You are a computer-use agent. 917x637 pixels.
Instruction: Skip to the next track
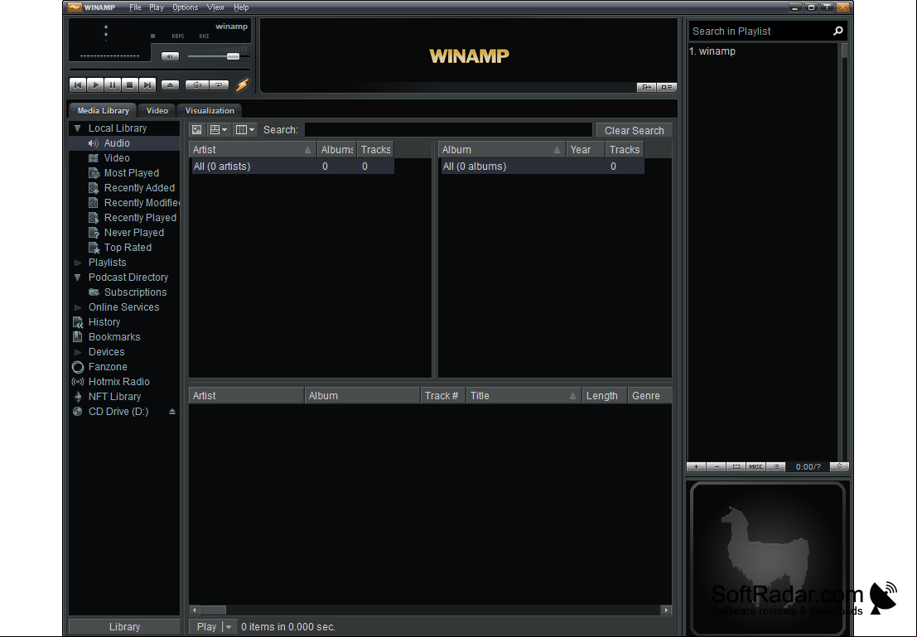coord(147,84)
